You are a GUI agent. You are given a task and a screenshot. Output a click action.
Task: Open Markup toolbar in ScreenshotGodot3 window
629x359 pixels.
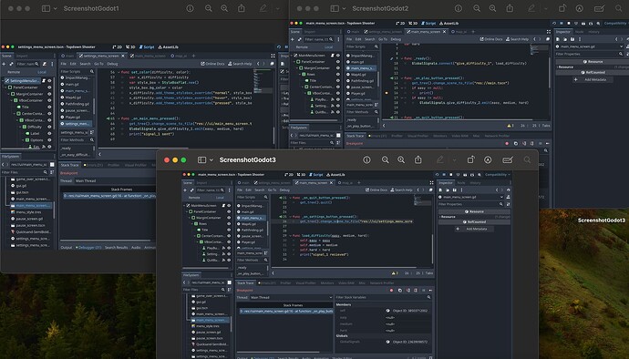pyautogui.click(x=488, y=160)
